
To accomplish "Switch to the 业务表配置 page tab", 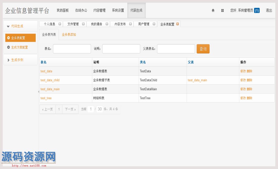I will [x=167, y=24].
